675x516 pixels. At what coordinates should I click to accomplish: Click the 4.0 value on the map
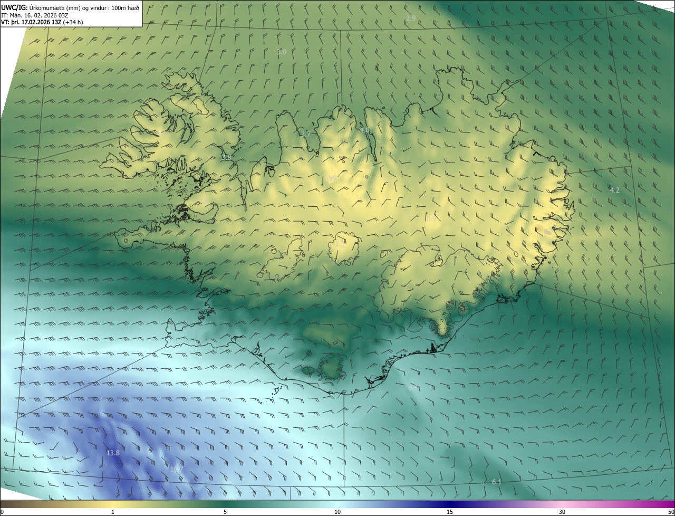365,130
